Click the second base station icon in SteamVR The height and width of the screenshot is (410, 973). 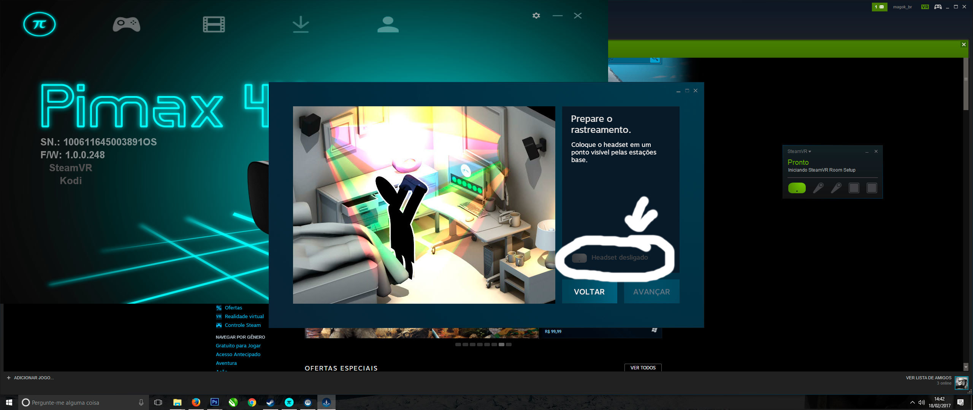[872, 188]
